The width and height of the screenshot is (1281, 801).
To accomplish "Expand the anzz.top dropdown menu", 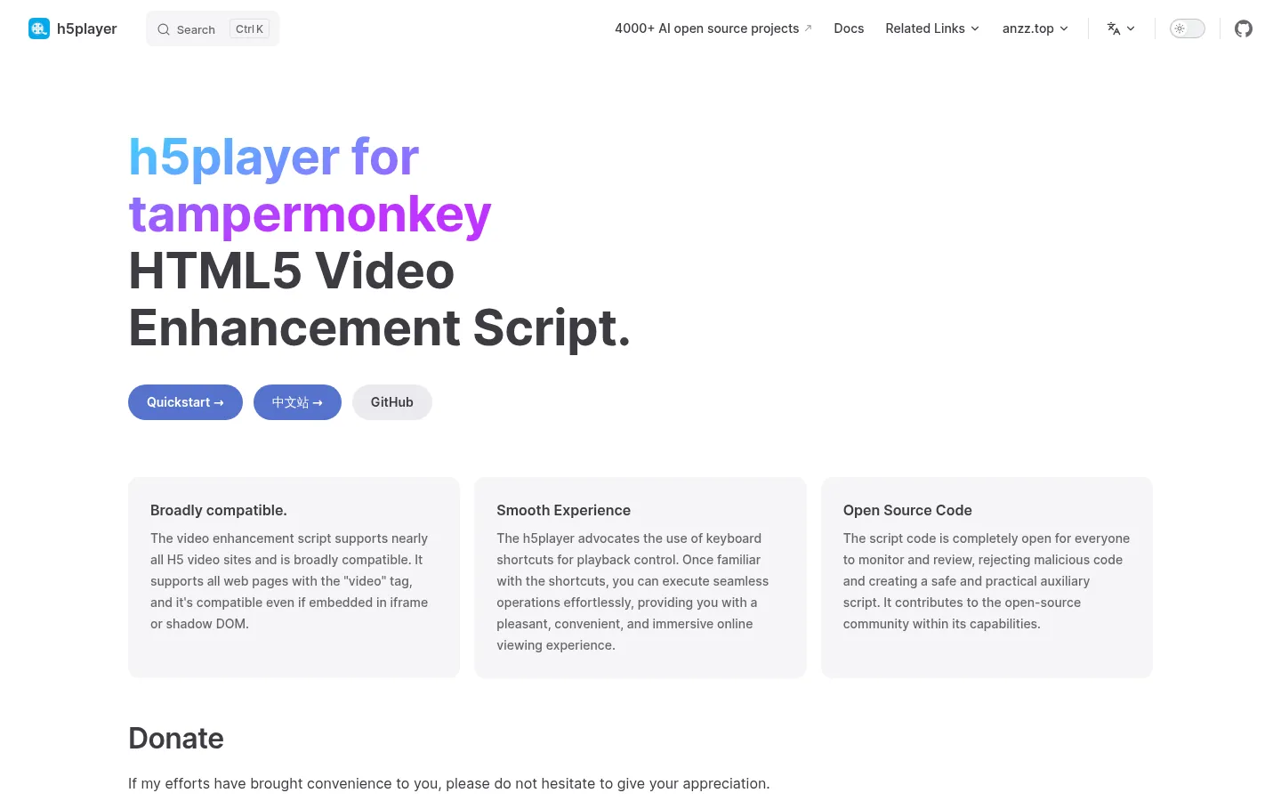I will tap(1035, 28).
